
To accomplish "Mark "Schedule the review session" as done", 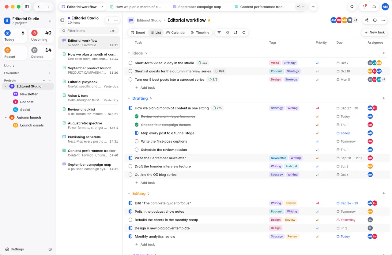I will [x=137, y=150].
